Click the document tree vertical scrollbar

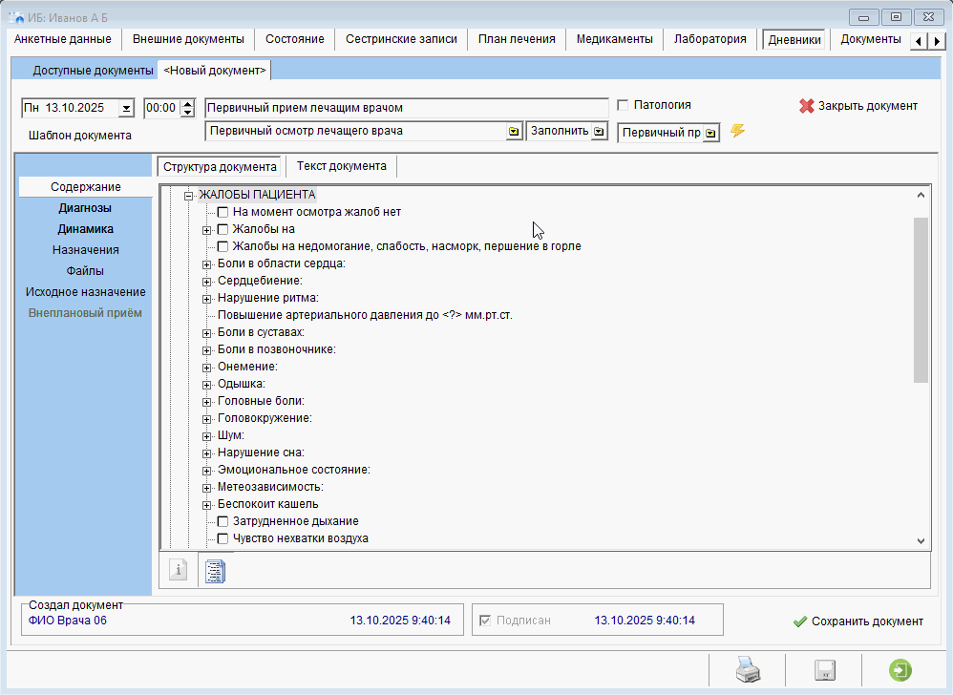pyautogui.click(x=921, y=298)
